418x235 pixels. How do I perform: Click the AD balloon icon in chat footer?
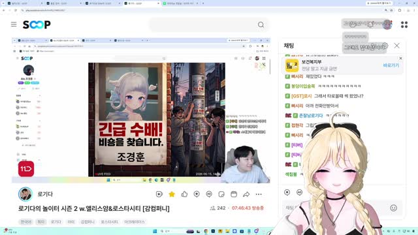point(299,192)
